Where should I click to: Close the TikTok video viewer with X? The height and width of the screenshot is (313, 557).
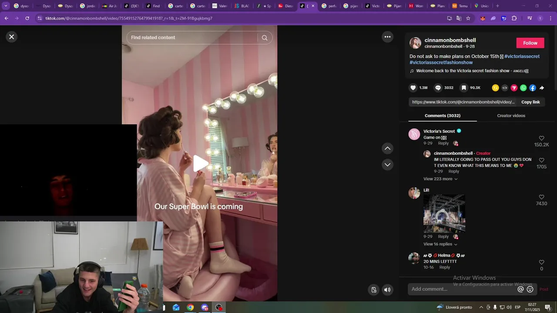(x=12, y=37)
